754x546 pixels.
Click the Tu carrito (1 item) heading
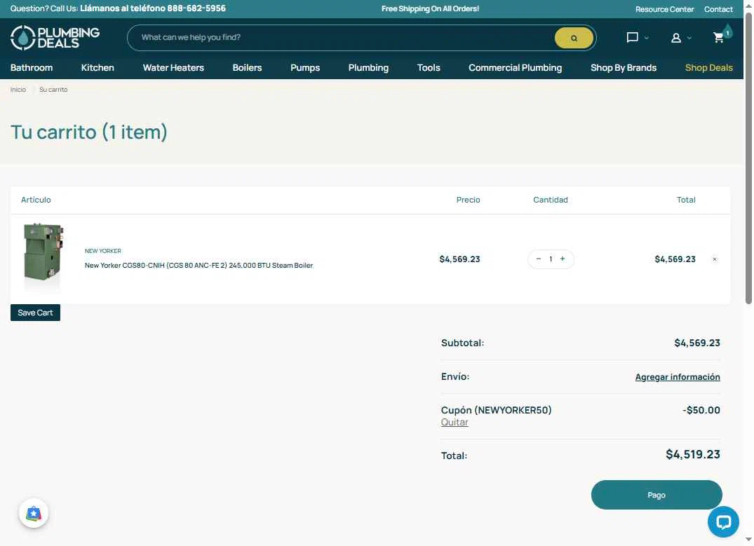89,132
